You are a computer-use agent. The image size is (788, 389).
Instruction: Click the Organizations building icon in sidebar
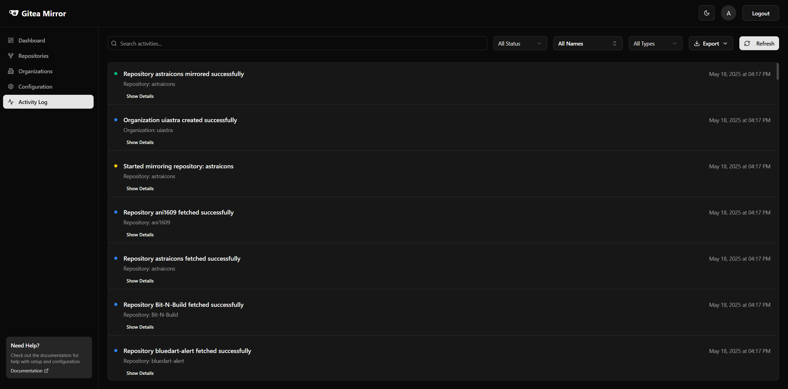click(x=11, y=71)
